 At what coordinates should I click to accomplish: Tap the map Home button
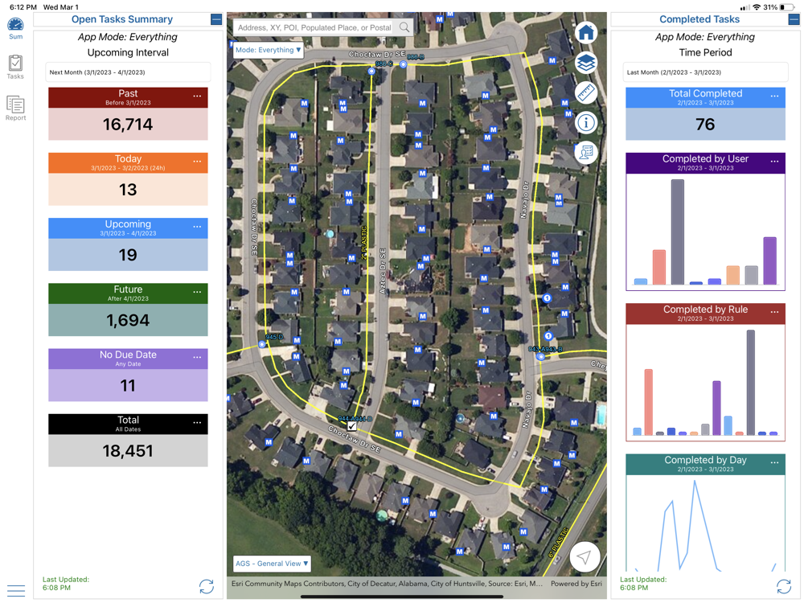tap(586, 33)
